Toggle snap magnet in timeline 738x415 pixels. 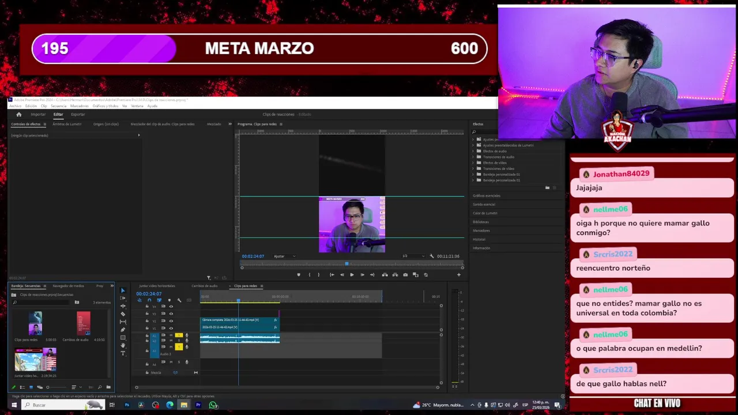pos(149,300)
